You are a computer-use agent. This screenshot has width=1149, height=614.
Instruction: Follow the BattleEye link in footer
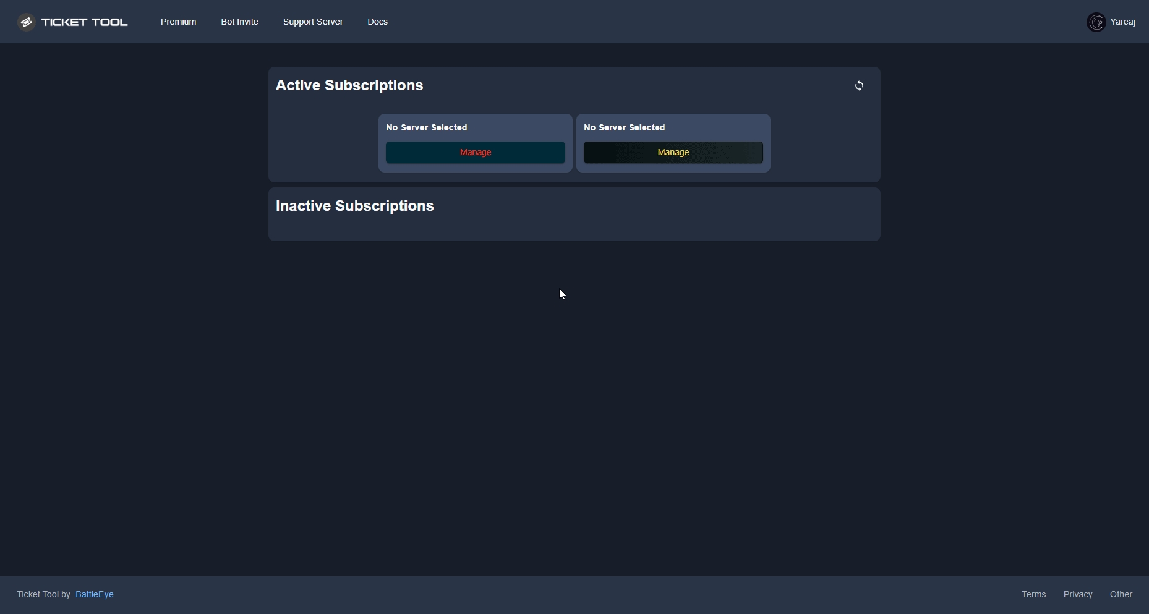click(x=95, y=594)
